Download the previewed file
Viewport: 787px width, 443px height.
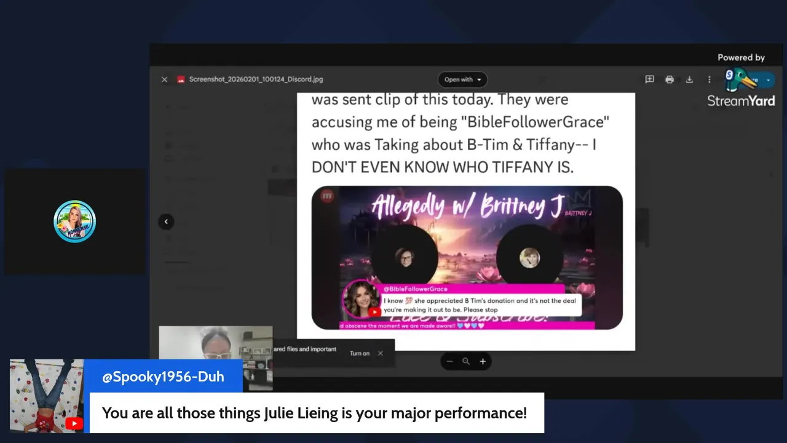coord(689,79)
